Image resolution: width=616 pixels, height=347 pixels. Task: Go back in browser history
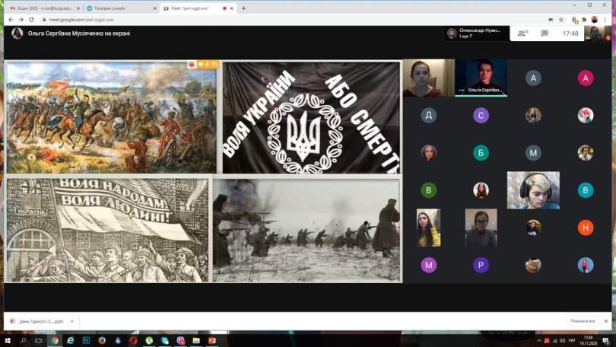coord(11,20)
